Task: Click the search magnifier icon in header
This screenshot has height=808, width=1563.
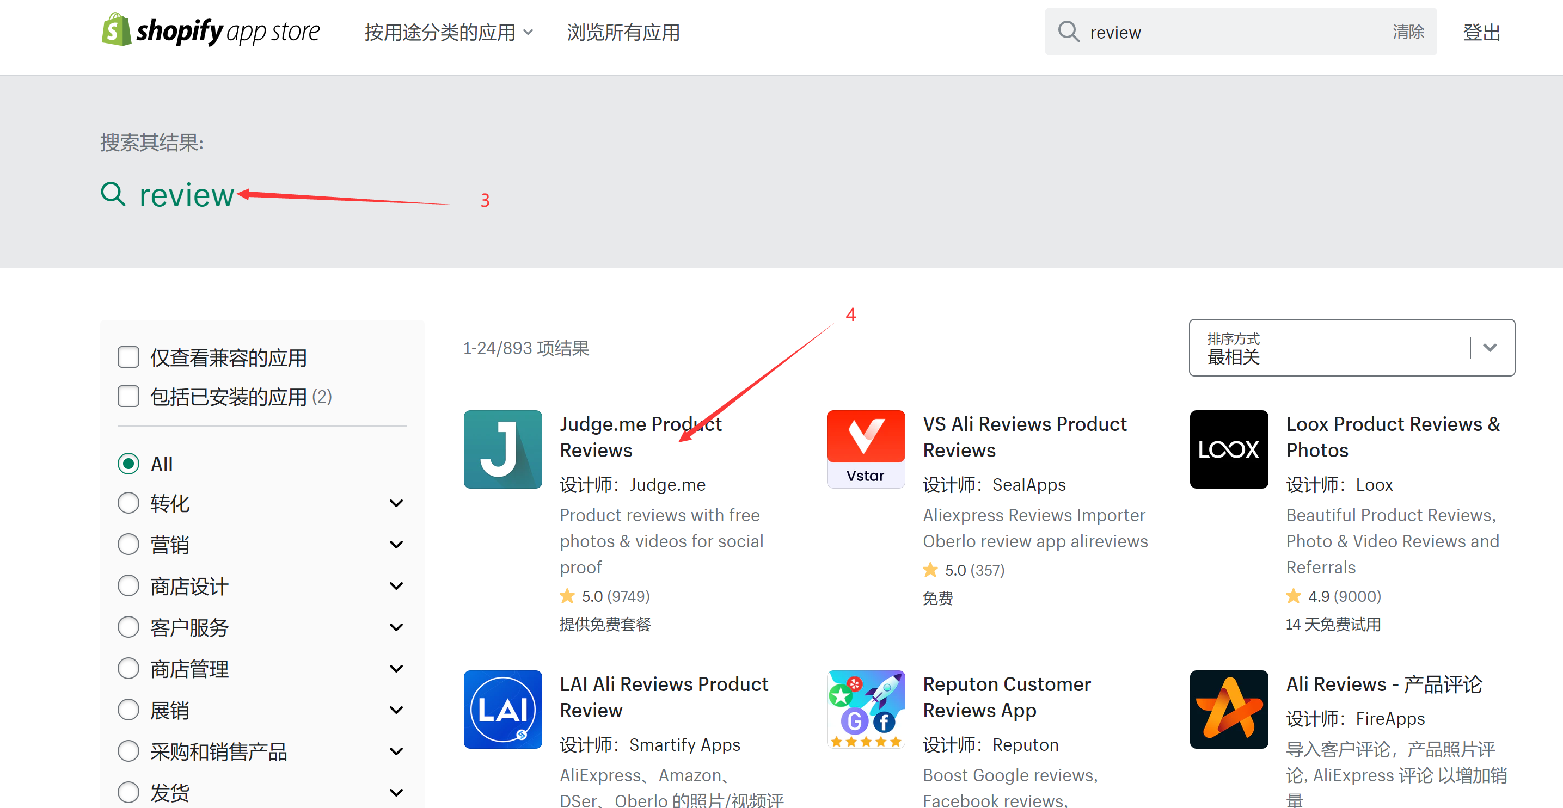Action: 1069,32
